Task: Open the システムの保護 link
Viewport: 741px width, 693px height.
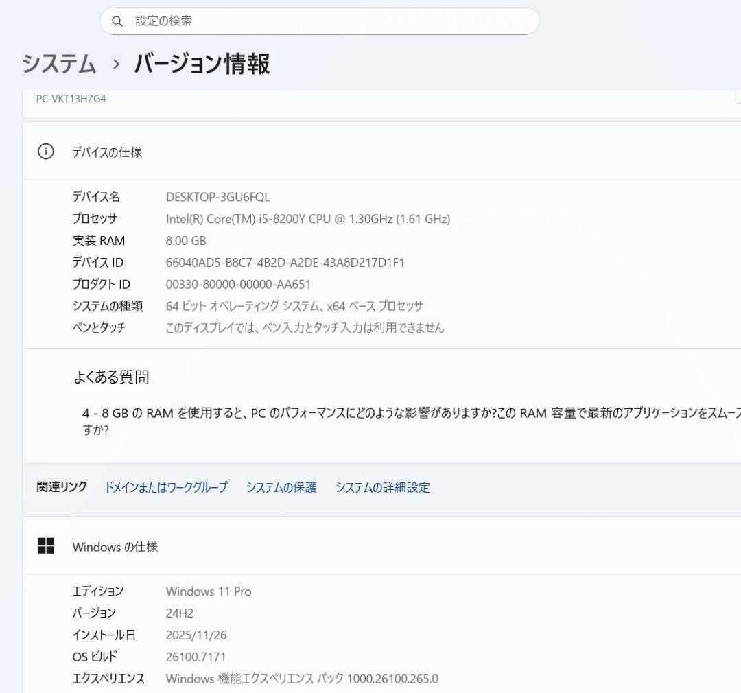Action: pos(283,487)
